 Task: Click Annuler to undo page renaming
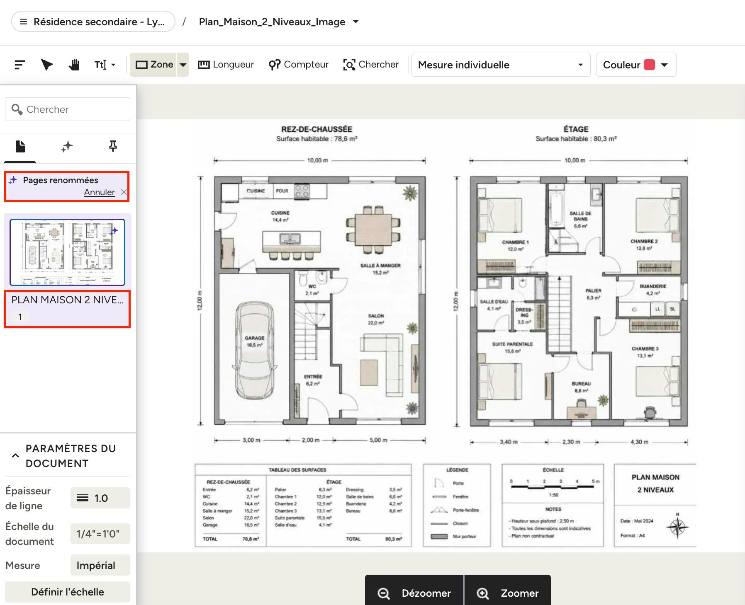coord(99,192)
